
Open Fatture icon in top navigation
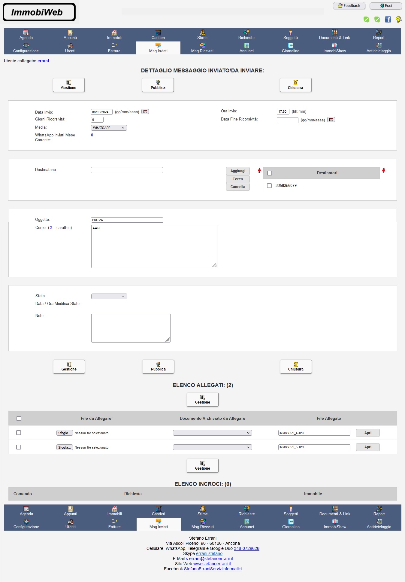[114, 45]
